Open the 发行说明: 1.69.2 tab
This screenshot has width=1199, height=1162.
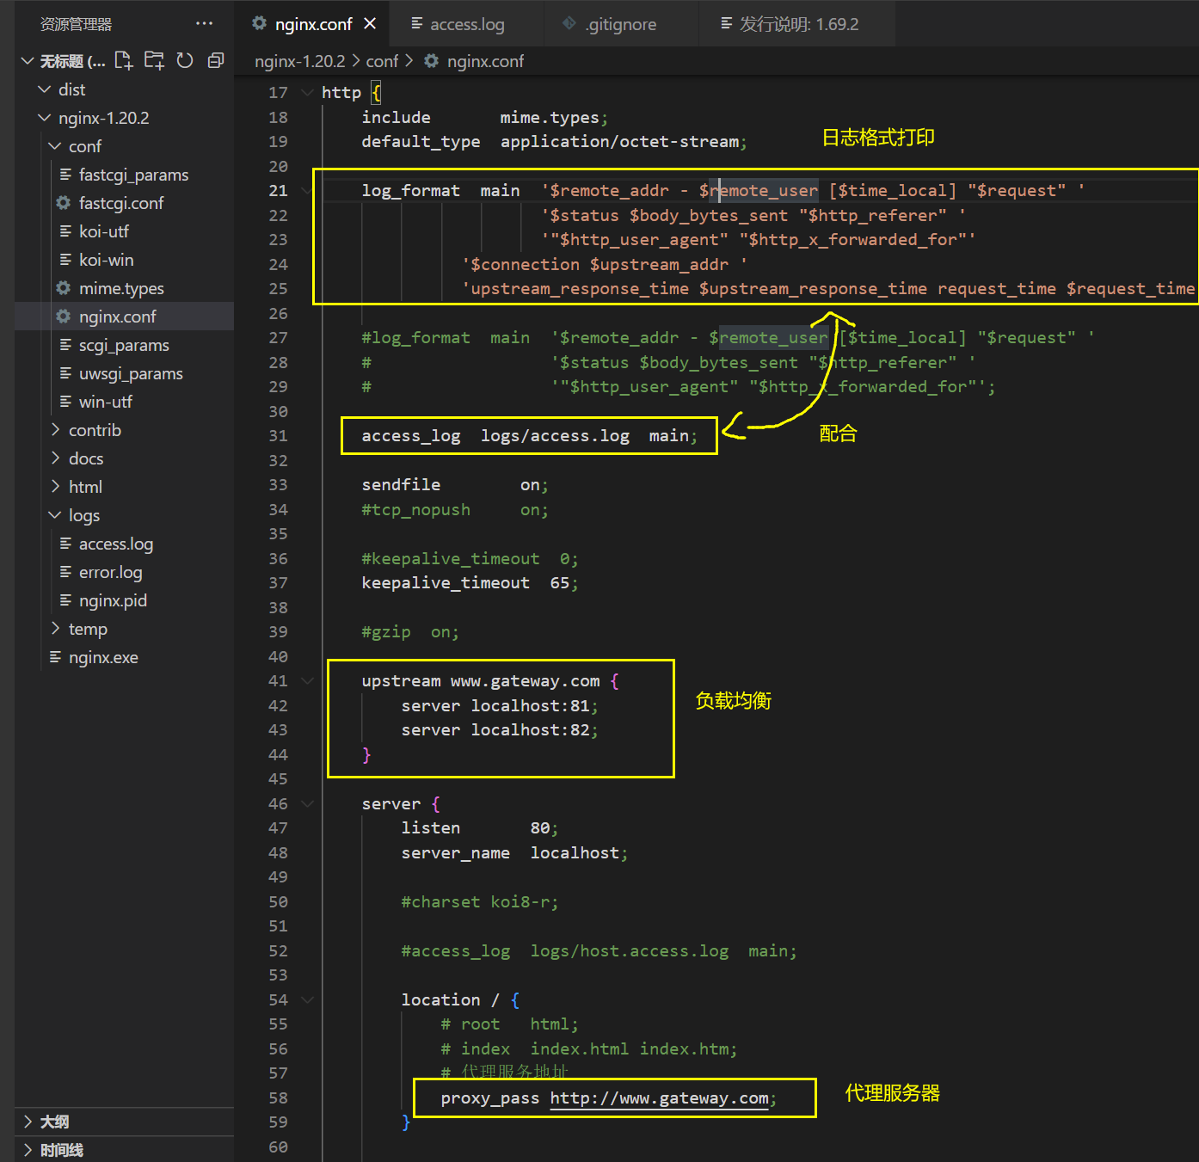click(x=799, y=24)
